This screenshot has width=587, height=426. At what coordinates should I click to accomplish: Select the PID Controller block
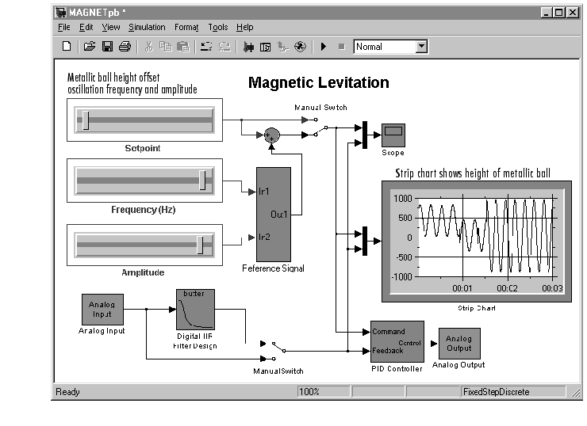click(x=397, y=341)
